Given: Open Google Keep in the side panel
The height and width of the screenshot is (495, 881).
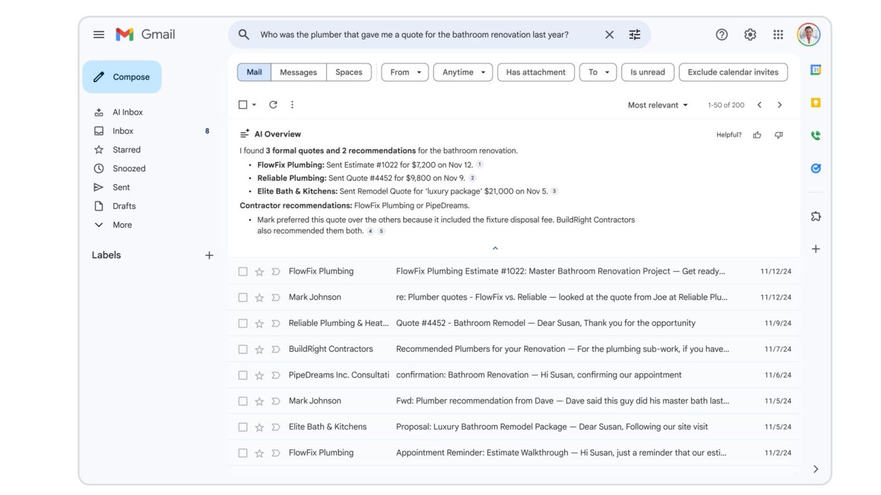Looking at the screenshot, I should (815, 103).
